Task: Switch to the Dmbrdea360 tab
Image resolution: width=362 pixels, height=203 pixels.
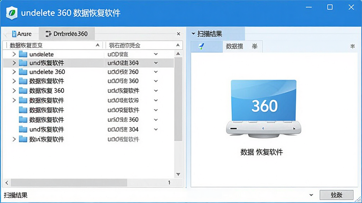Action: coord(66,34)
